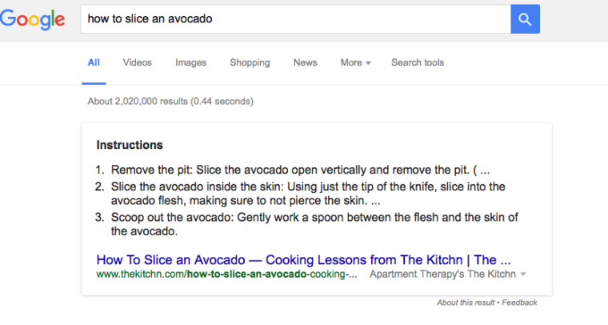Open the How To Slice an Avocado link
The height and width of the screenshot is (325, 608).
tap(303, 260)
